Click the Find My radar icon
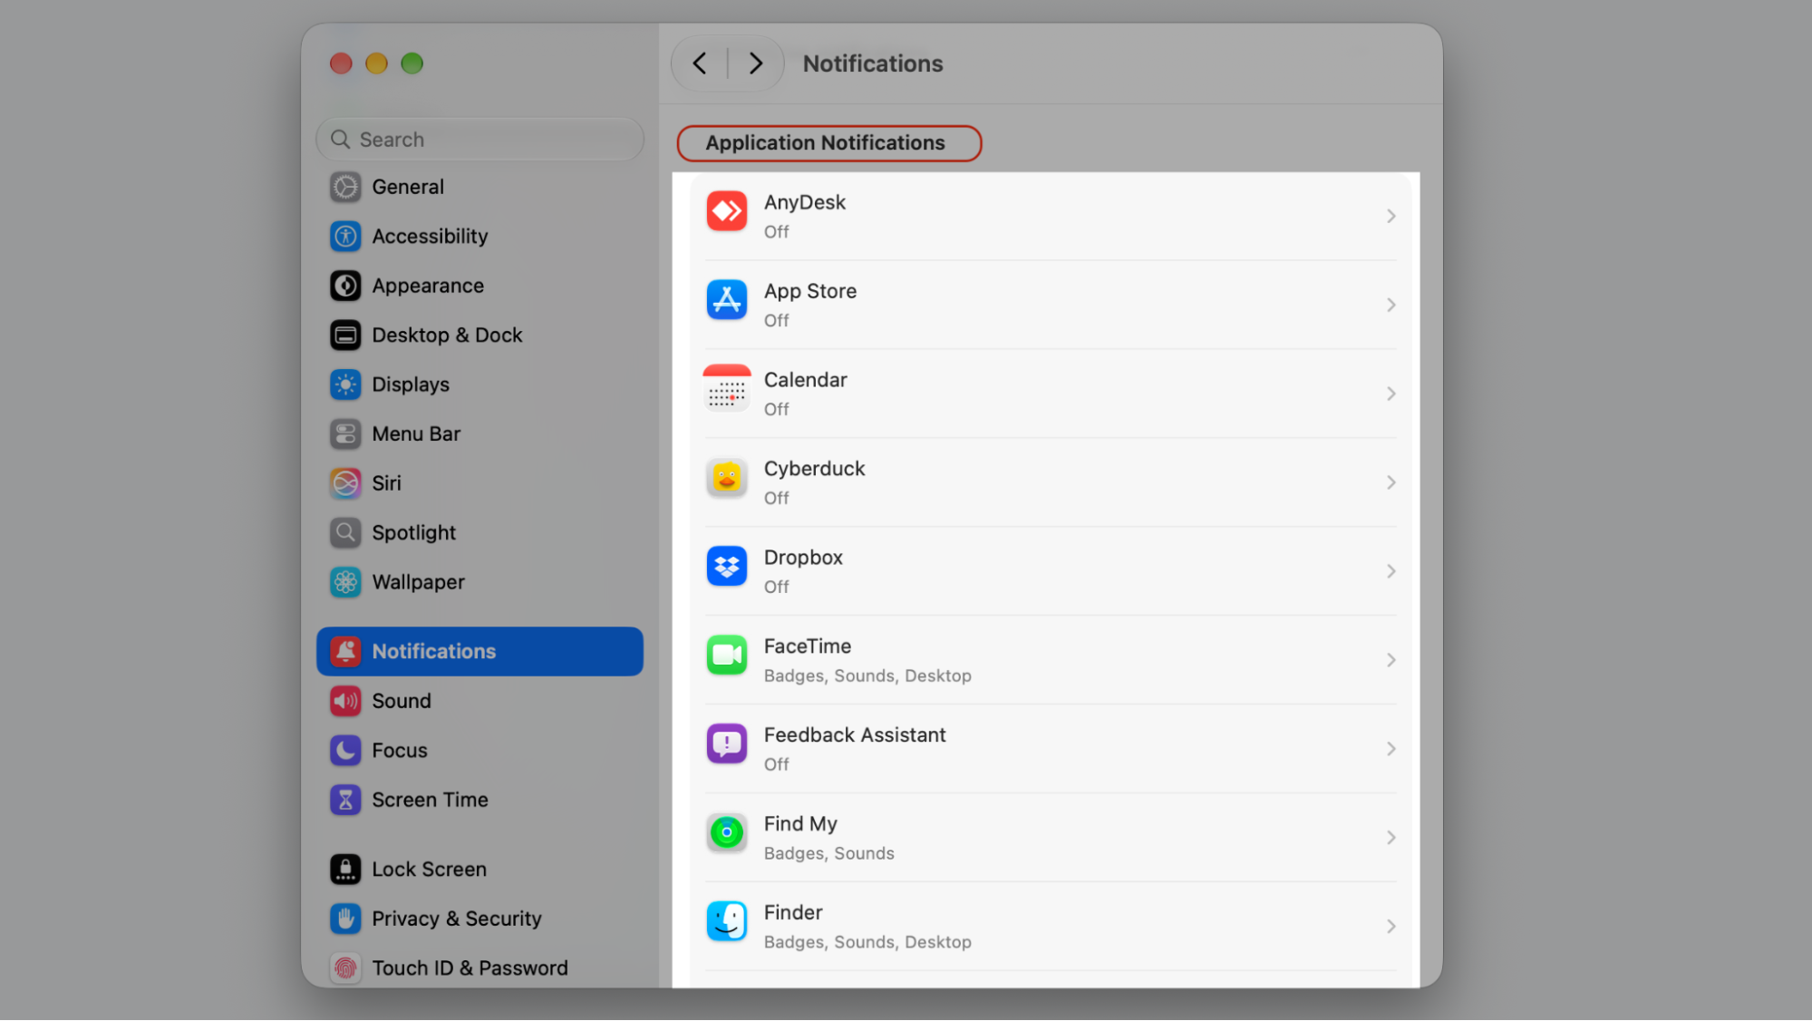 pyautogui.click(x=726, y=833)
